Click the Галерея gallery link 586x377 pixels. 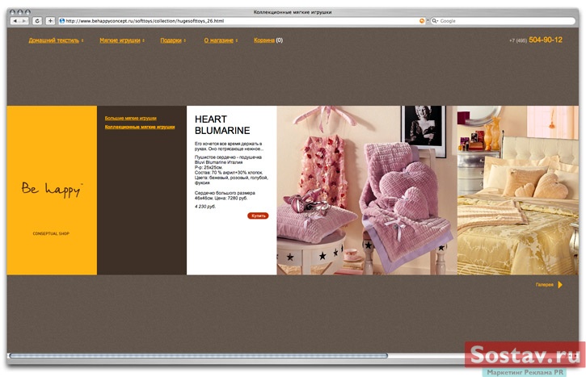(544, 284)
